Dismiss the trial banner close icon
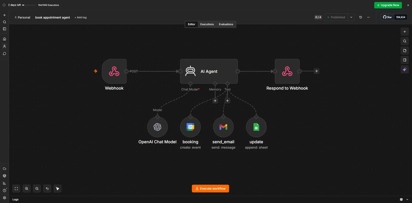 point(408,5)
